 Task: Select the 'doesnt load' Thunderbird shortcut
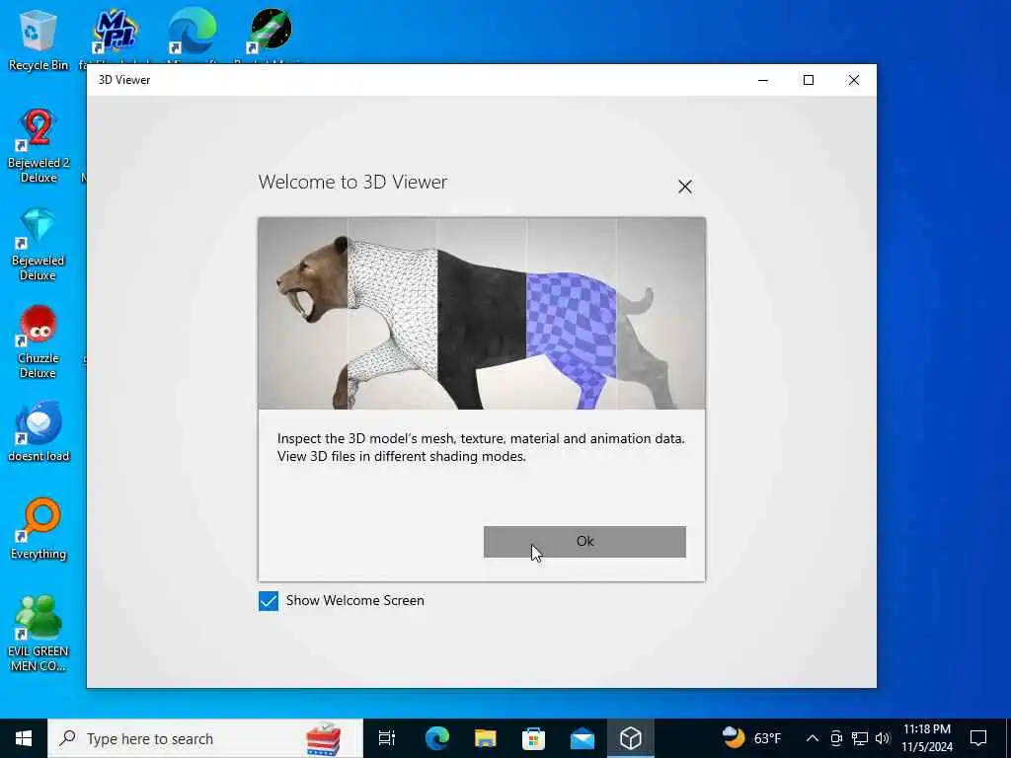pos(39,432)
